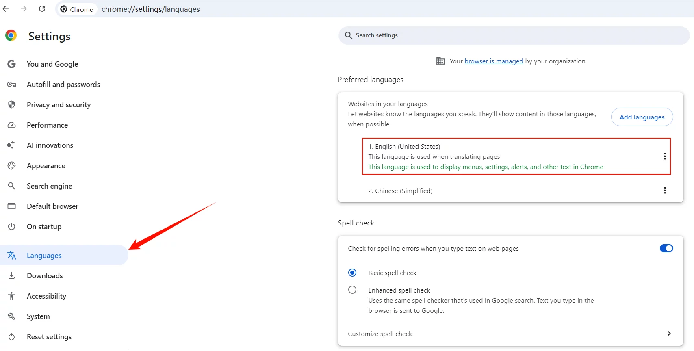Select the Basic spell check radio button
This screenshot has width=694, height=351.
point(352,273)
